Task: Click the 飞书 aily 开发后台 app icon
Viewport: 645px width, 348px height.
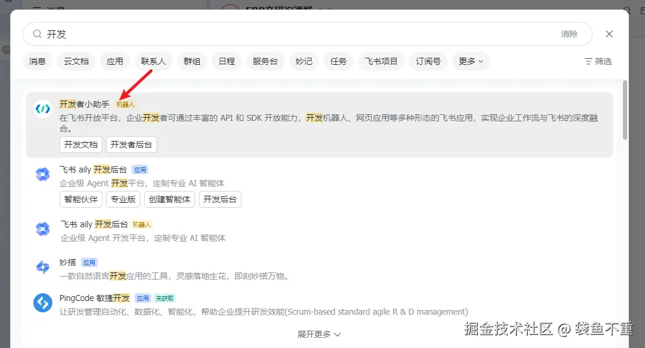Action: pos(43,174)
